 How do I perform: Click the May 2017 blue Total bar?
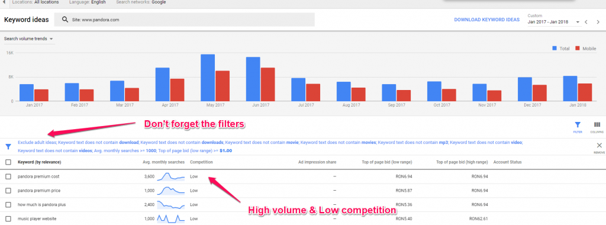coord(208,78)
